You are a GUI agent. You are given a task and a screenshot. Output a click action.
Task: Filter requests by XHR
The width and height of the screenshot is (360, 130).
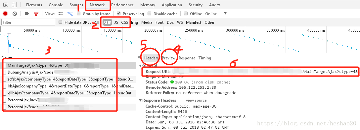click(107, 22)
